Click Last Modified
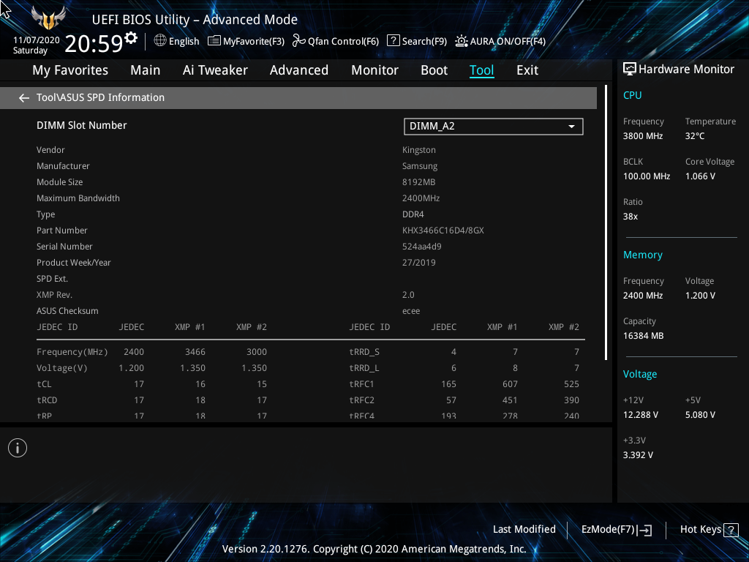The image size is (749, 562). coord(524,529)
